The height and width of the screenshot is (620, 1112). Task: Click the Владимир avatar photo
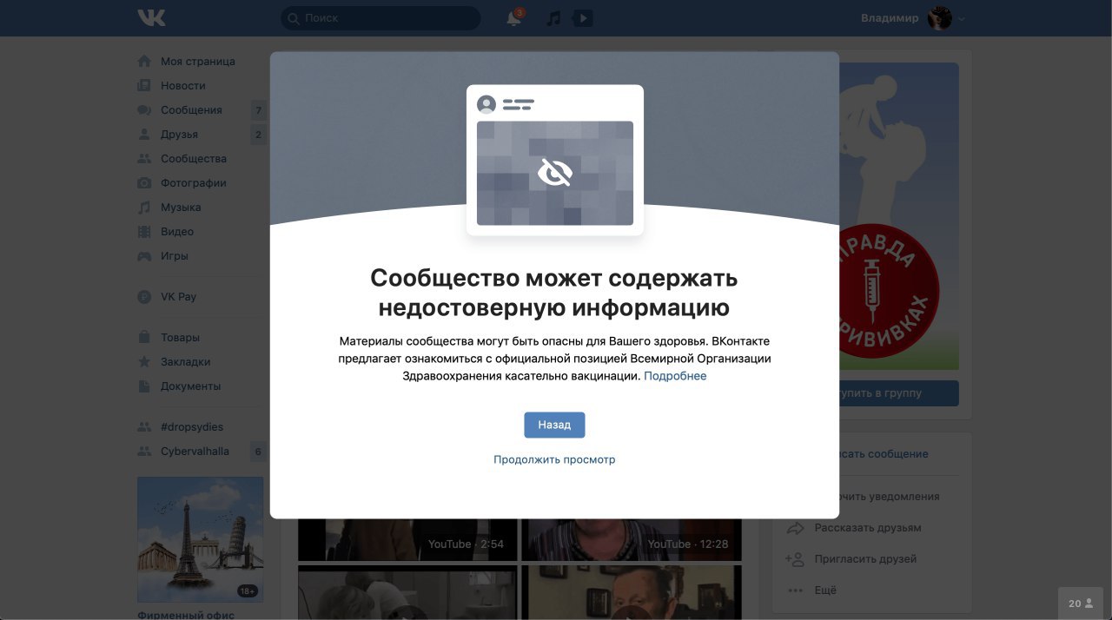940,18
